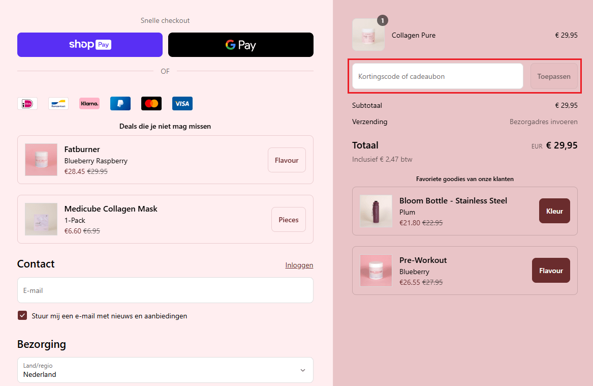Choose Flavour for the Fatburner deal
Image resolution: width=593 pixels, height=386 pixels.
coord(287,160)
